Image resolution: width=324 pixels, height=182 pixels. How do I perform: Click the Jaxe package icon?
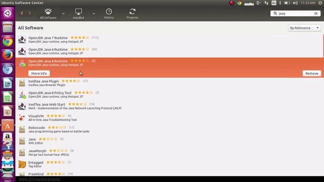tap(22, 141)
